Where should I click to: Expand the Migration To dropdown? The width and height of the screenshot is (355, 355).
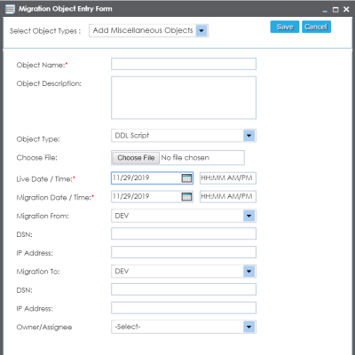pos(249,272)
